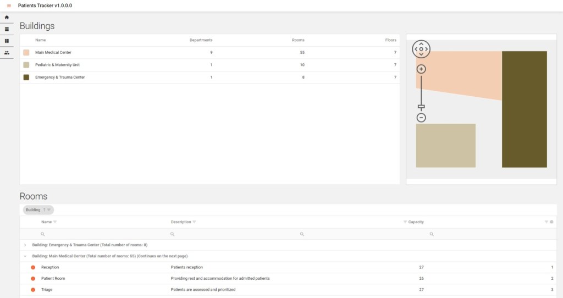Go to Home in sidebar
The width and height of the screenshot is (563, 298).
click(x=7, y=18)
